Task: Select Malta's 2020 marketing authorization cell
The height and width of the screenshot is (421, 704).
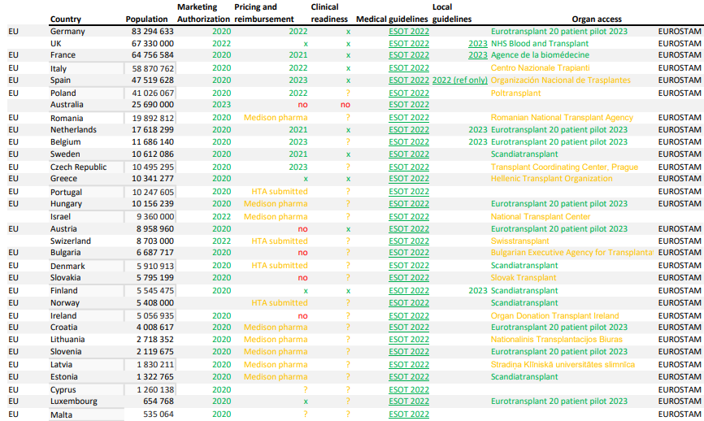Action: pyautogui.click(x=221, y=414)
